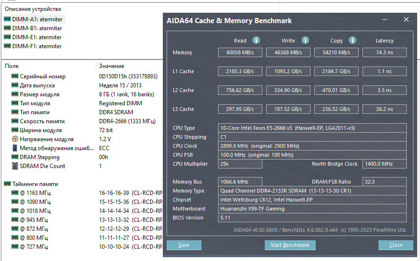Click the Напряжение модуля voltage icon
The height and width of the screenshot is (261, 420).
click(15, 139)
